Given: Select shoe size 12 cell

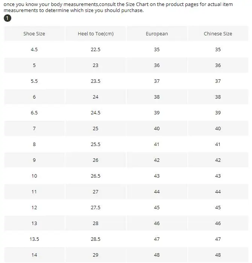Looking at the screenshot, I should pos(34,207).
